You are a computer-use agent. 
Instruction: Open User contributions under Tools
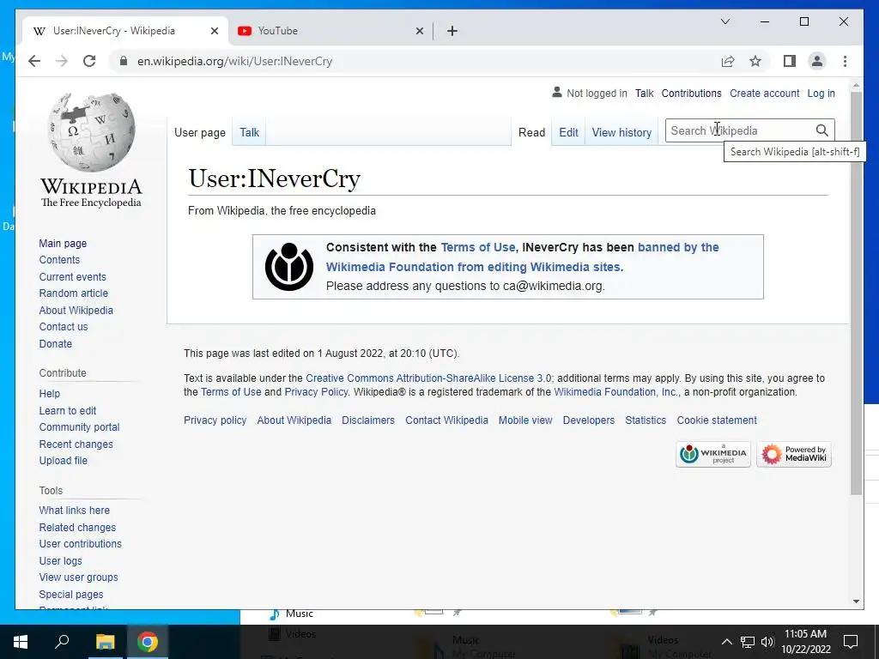tap(80, 543)
